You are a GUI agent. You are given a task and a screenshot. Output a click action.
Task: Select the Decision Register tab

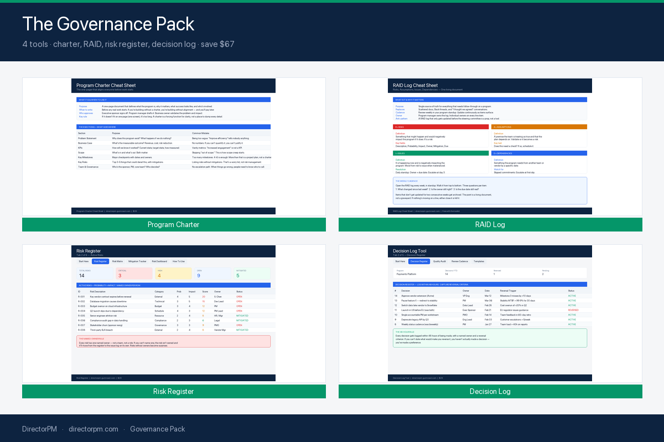click(x=419, y=261)
